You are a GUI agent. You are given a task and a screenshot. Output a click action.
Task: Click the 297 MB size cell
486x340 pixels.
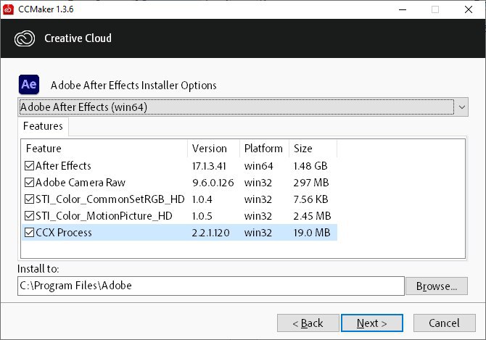tap(311, 183)
